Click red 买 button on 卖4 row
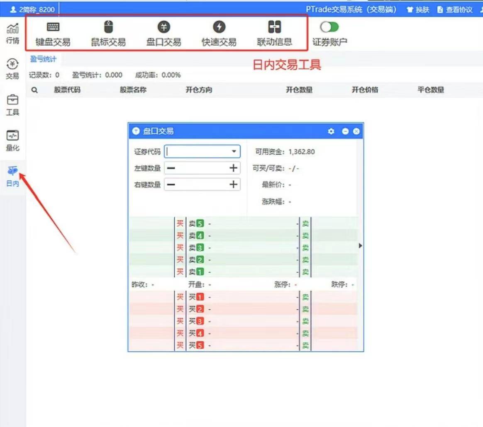Viewport: 483px width, 427px height. (x=180, y=236)
